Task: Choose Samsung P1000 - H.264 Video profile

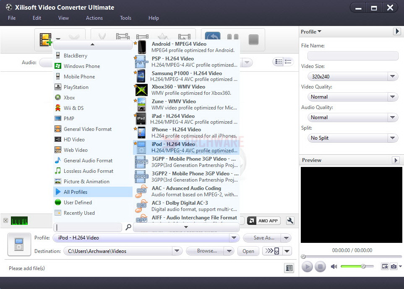Action: coord(186,76)
